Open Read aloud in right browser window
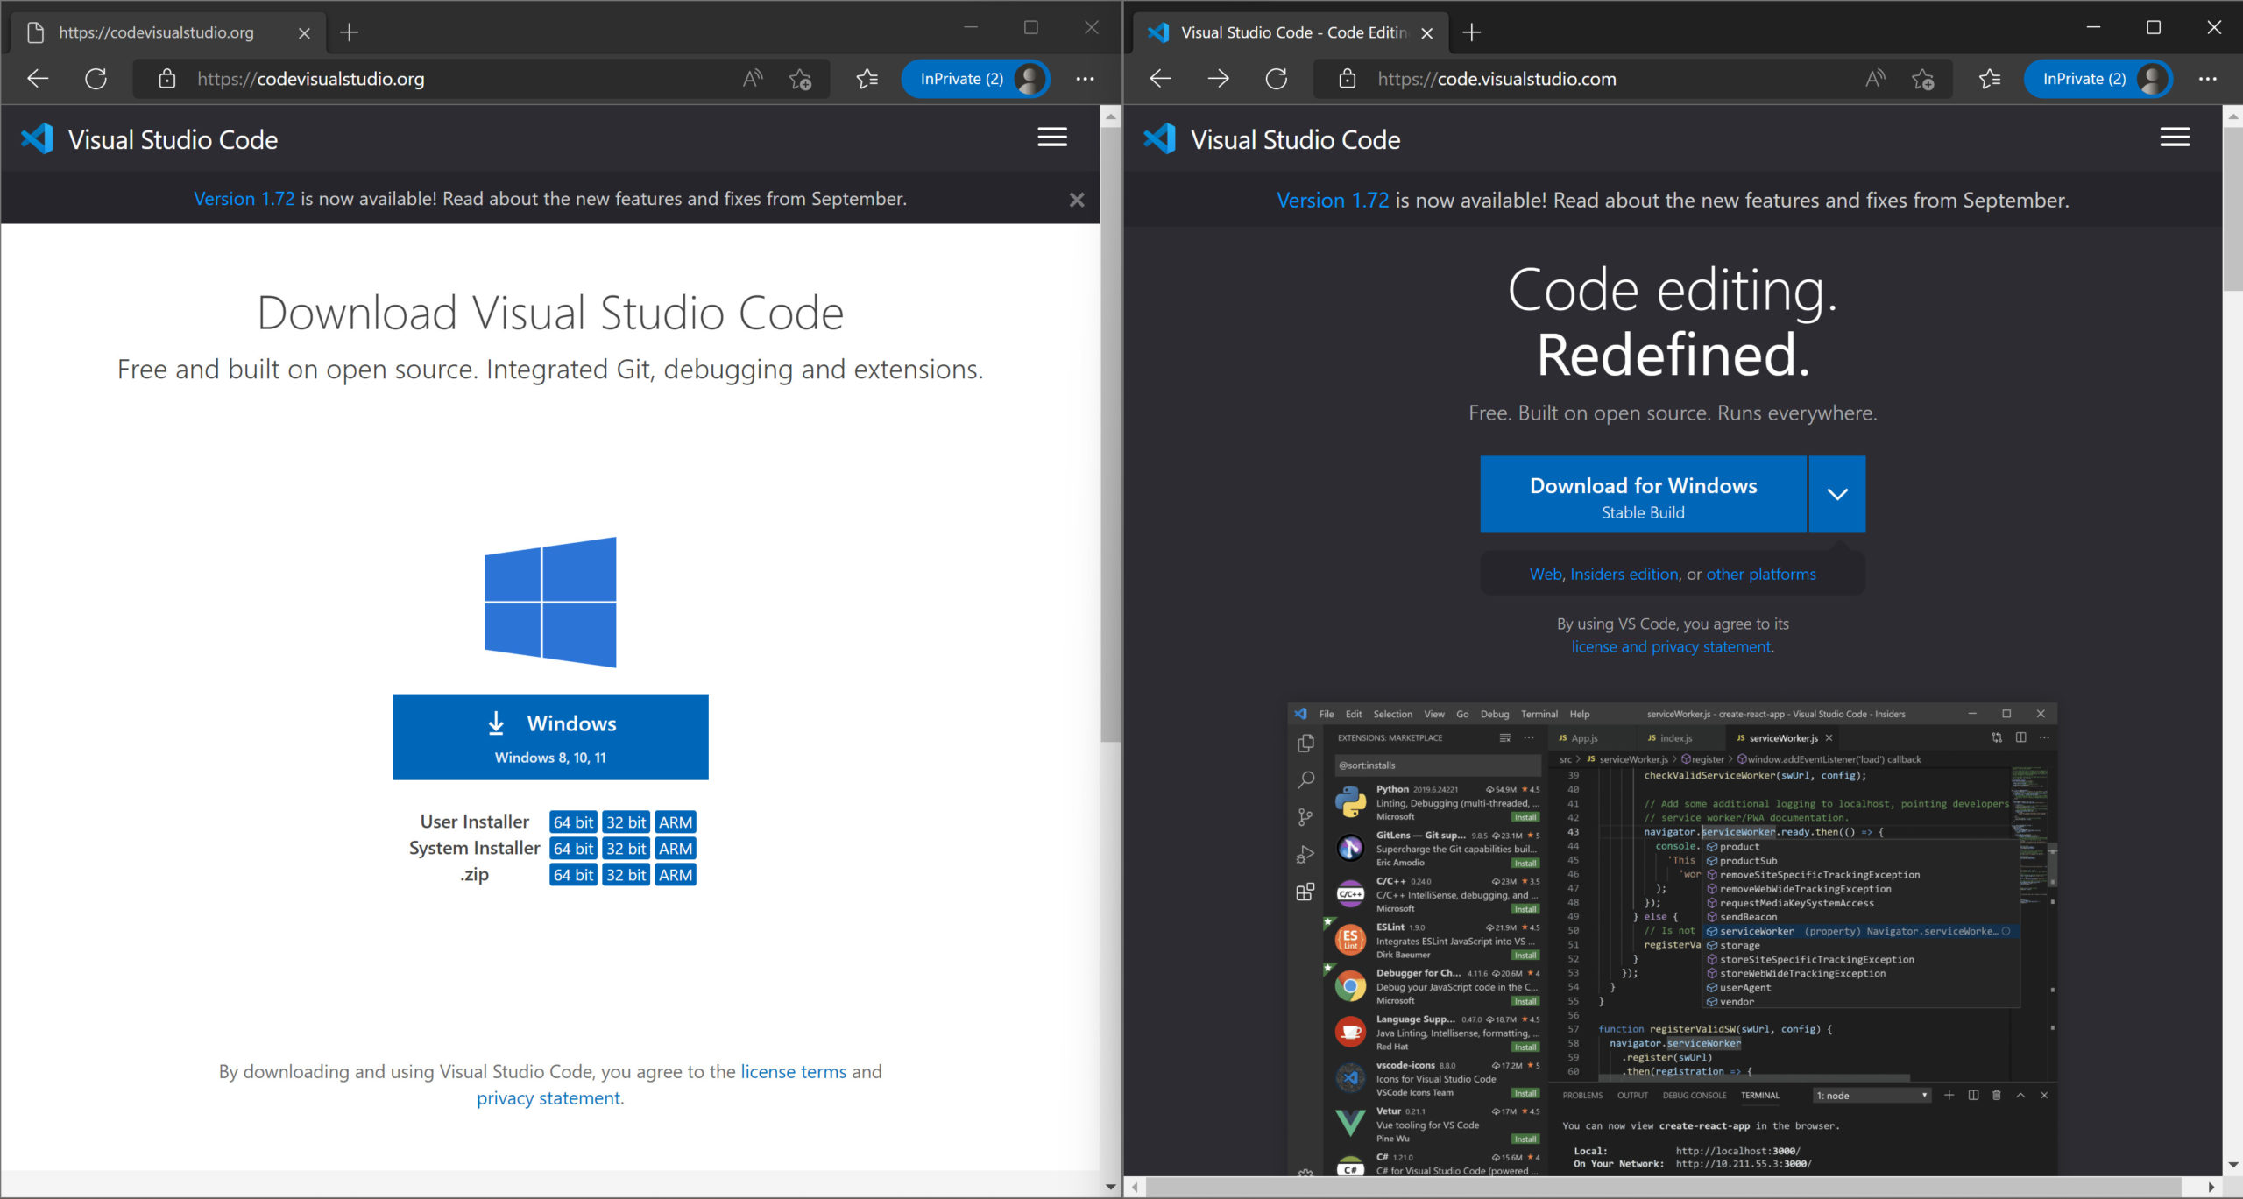The width and height of the screenshot is (2243, 1199). point(1875,79)
